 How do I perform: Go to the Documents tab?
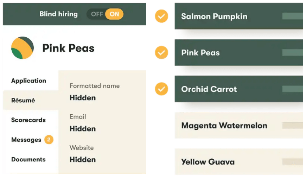(28, 159)
